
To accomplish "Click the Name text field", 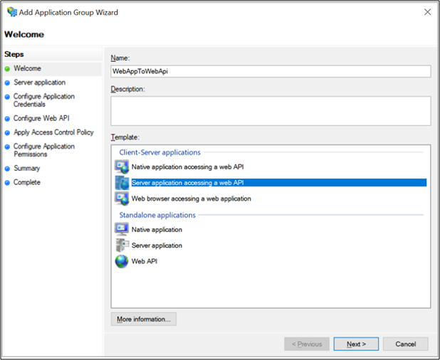I will tap(271, 71).
